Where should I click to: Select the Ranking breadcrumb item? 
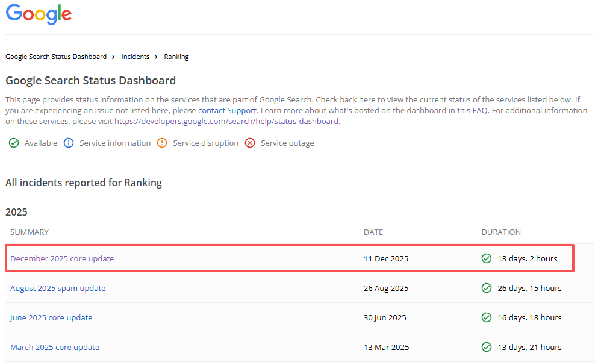(176, 57)
